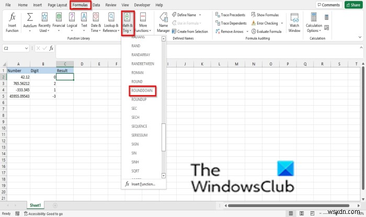
Task: Open the File tab
Action: tap(8, 5)
